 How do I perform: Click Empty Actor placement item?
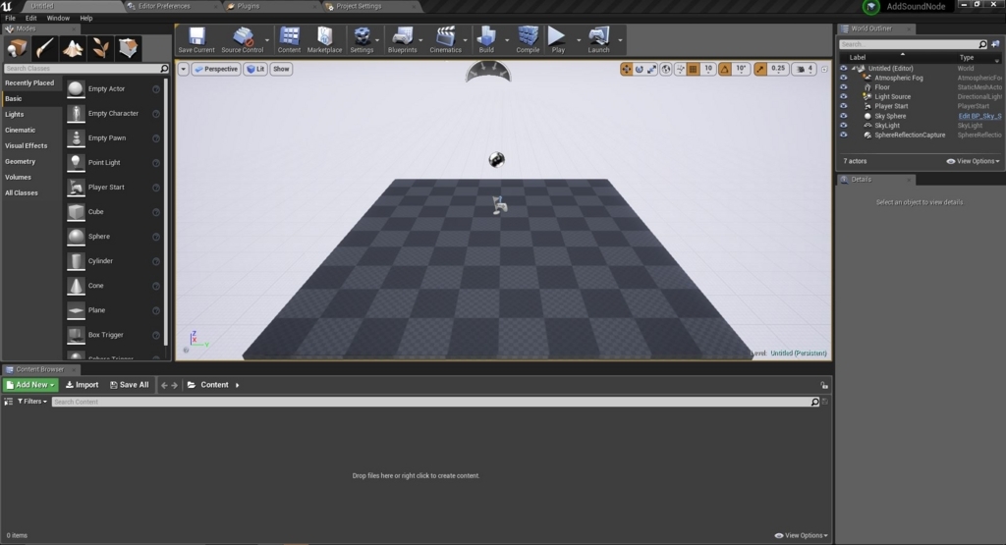113,88
